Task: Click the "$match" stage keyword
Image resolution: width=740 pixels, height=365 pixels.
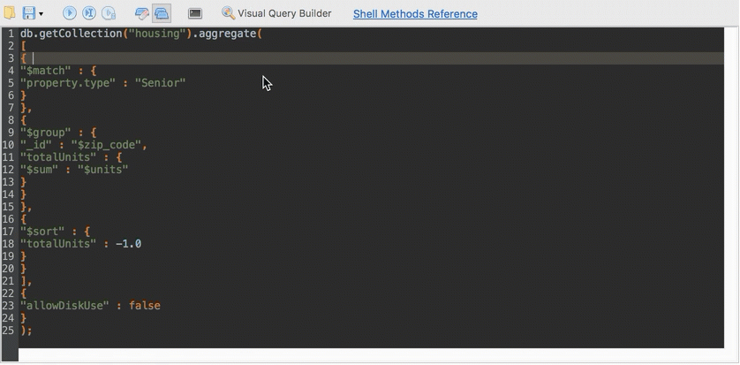Action: click(45, 71)
